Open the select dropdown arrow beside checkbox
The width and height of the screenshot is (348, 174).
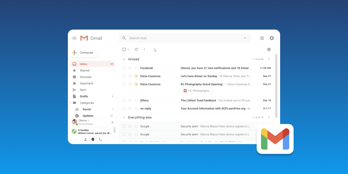(x=128, y=50)
